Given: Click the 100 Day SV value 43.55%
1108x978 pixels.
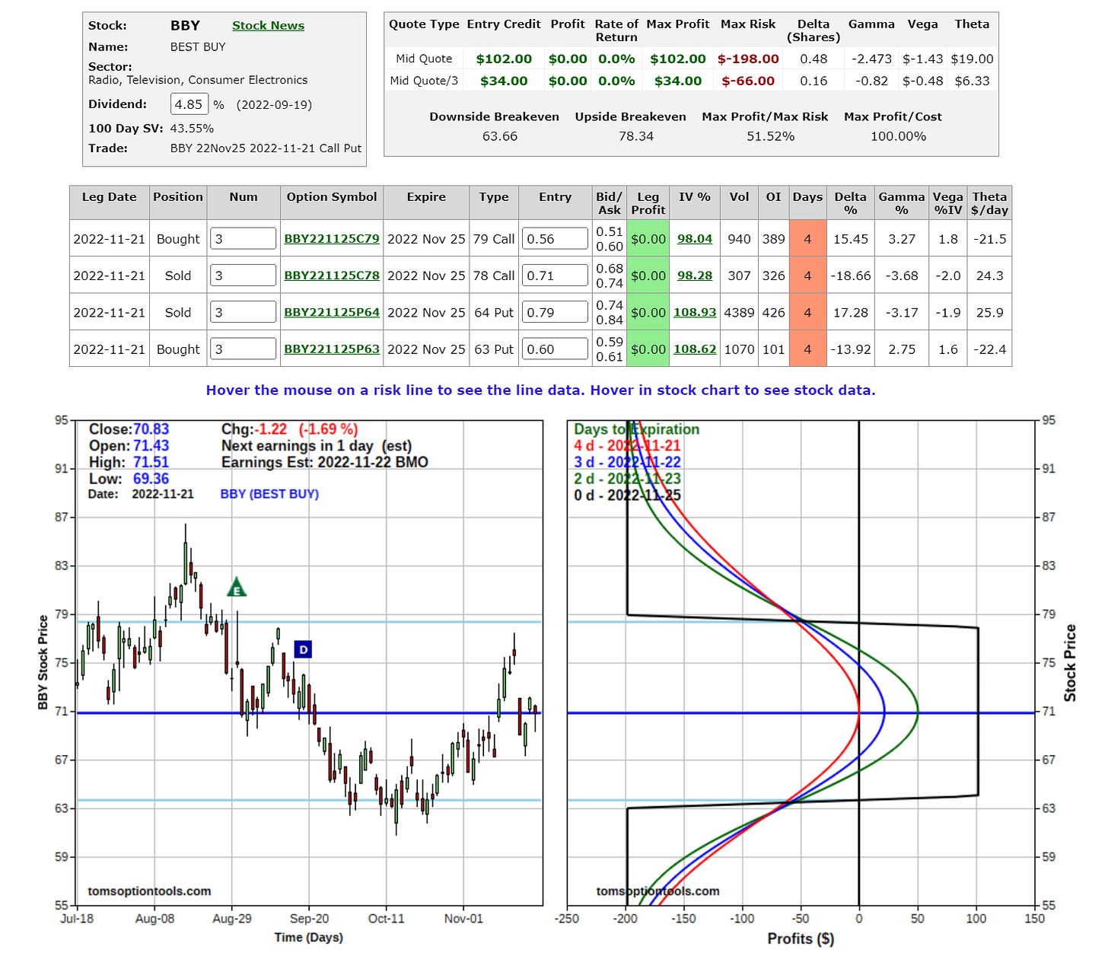Looking at the screenshot, I should click(192, 129).
